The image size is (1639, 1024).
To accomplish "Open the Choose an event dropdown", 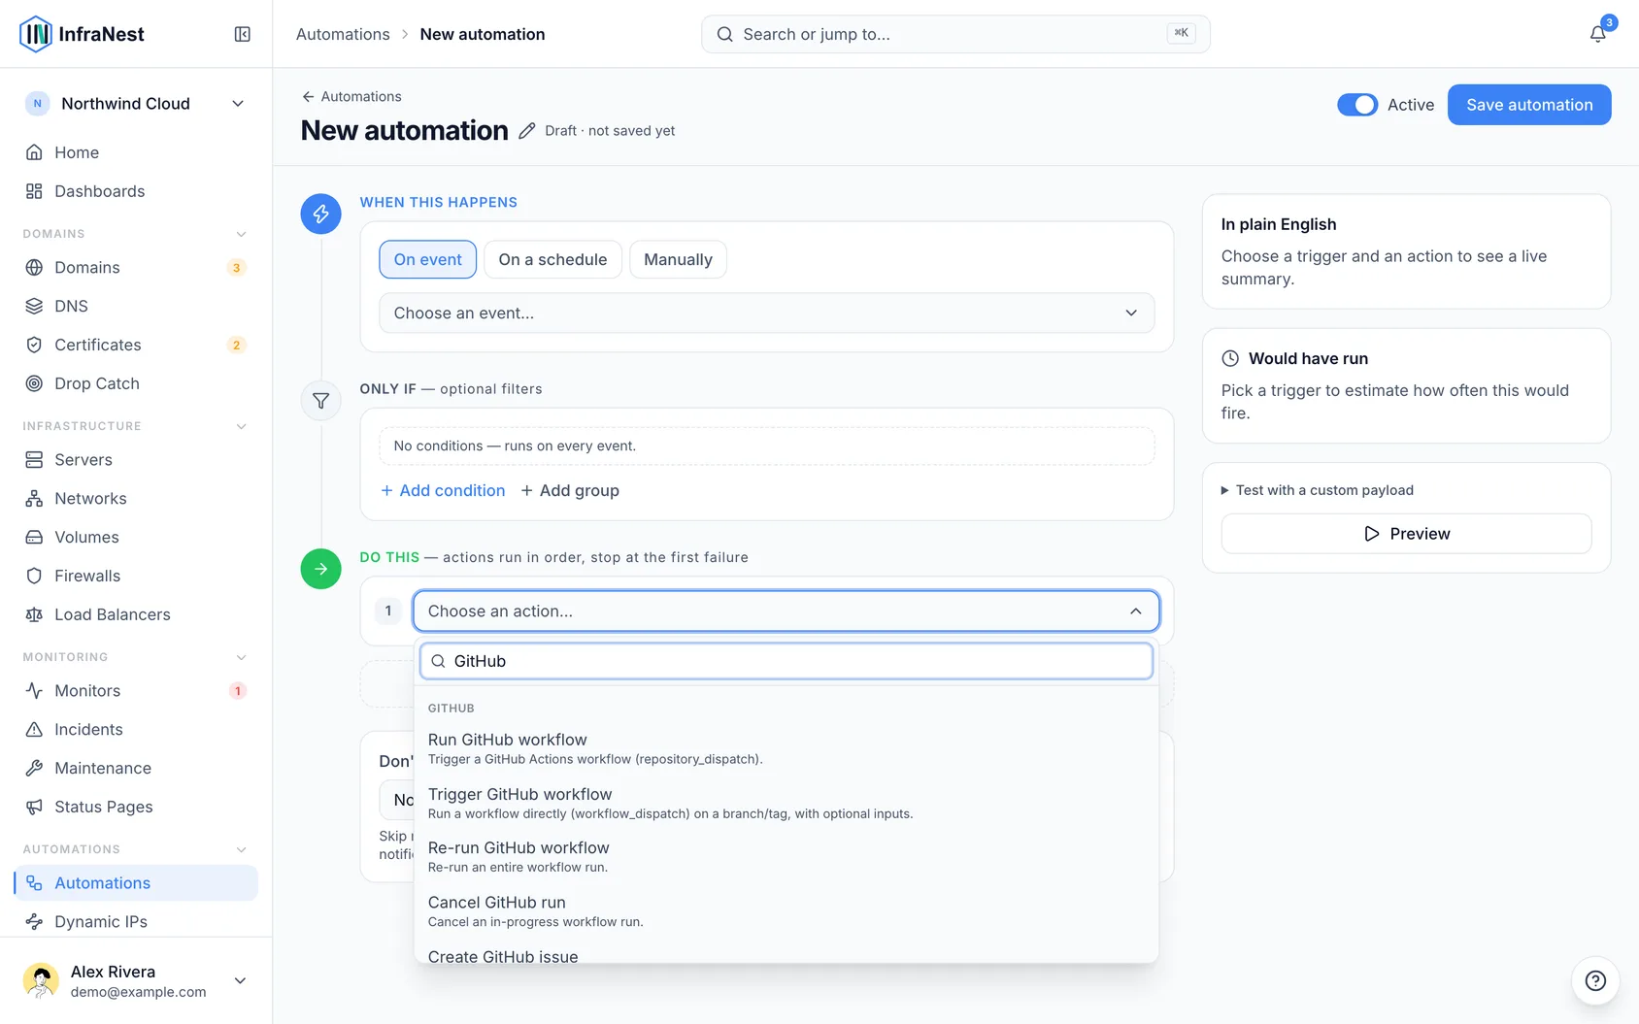I will (766, 313).
